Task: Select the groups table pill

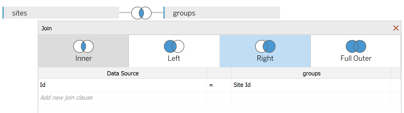Action: pyautogui.click(x=222, y=13)
